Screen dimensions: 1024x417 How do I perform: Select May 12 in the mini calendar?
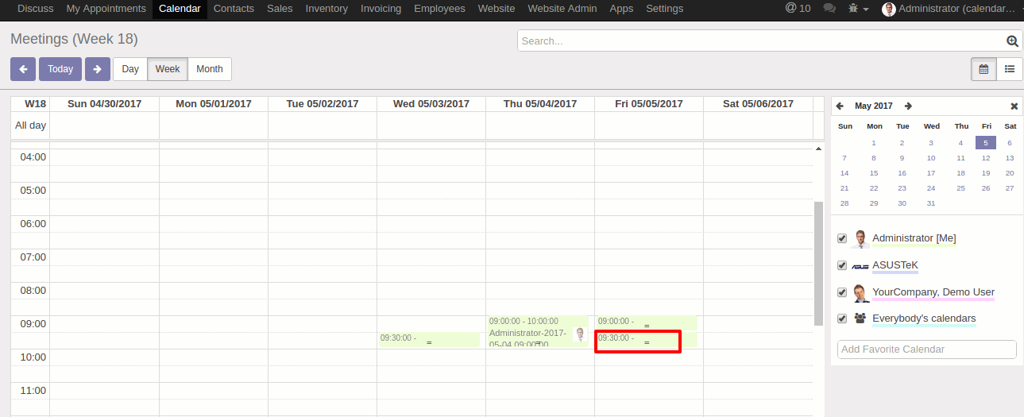pyautogui.click(x=986, y=158)
